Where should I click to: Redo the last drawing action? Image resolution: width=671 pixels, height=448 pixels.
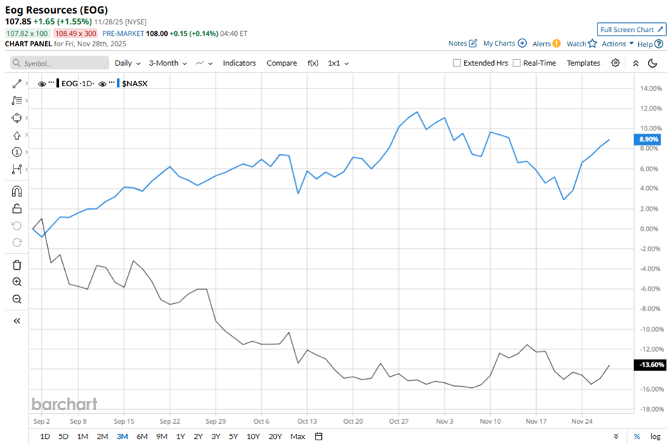[16, 243]
